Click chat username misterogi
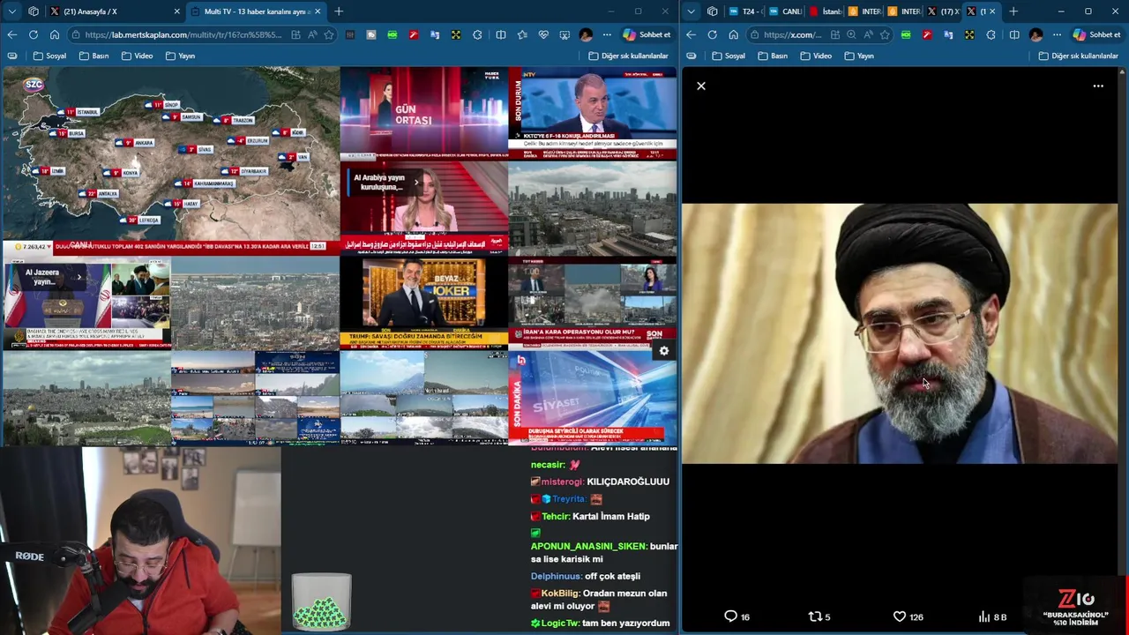This screenshot has width=1129, height=635. [562, 482]
